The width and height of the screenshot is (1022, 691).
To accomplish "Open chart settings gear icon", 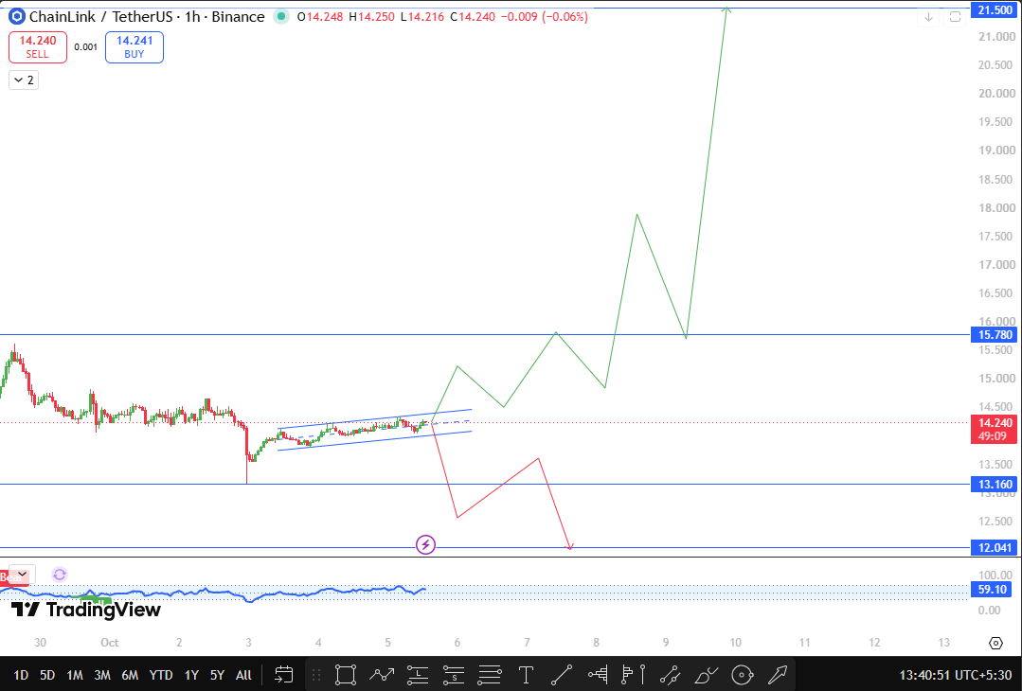I will coord(995,643).
